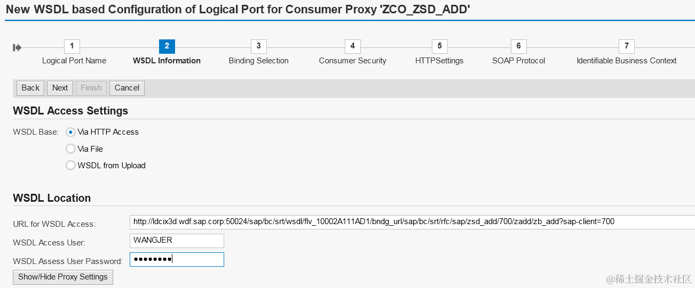Select step 2 WSDL Information
This screenshot has height=288, width=695.
pyautogui.click(x=167, y=46)
